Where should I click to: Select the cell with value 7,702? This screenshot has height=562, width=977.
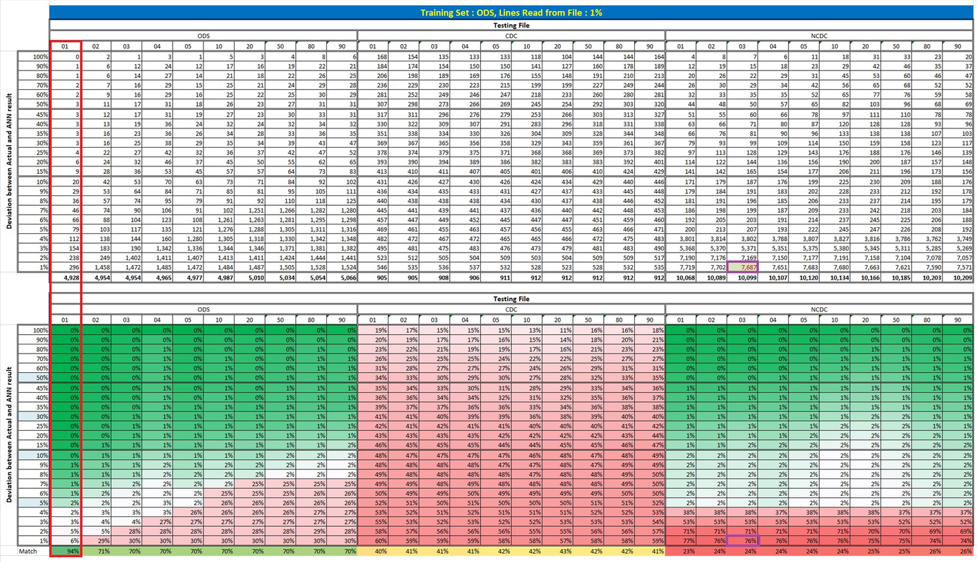tap(711, 267)
